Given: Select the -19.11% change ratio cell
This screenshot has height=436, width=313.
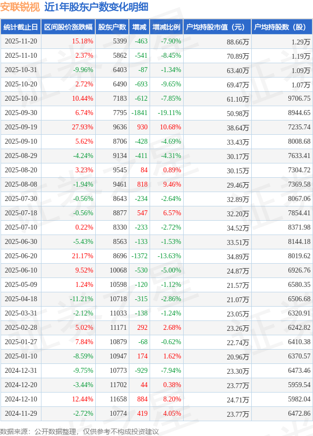Looking at the screenshot, I should pos(169,113).
